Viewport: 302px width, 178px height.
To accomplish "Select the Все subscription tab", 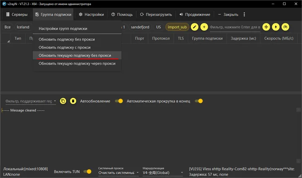I will [x=8, y=27].
